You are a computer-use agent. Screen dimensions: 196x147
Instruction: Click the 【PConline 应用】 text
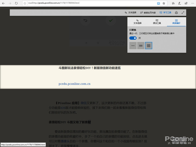click(67, 103)
